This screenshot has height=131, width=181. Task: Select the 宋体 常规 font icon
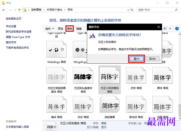click(x=83, y=104)
